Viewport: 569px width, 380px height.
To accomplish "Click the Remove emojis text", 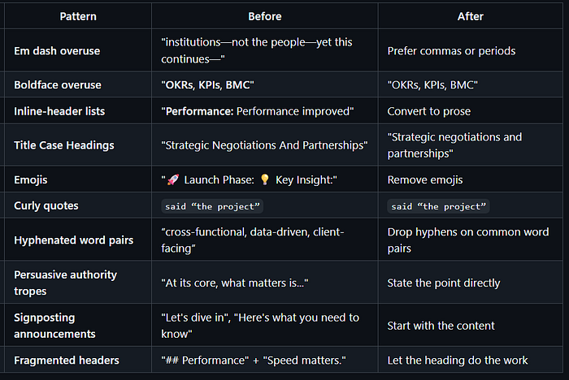I will click(425, 179).
